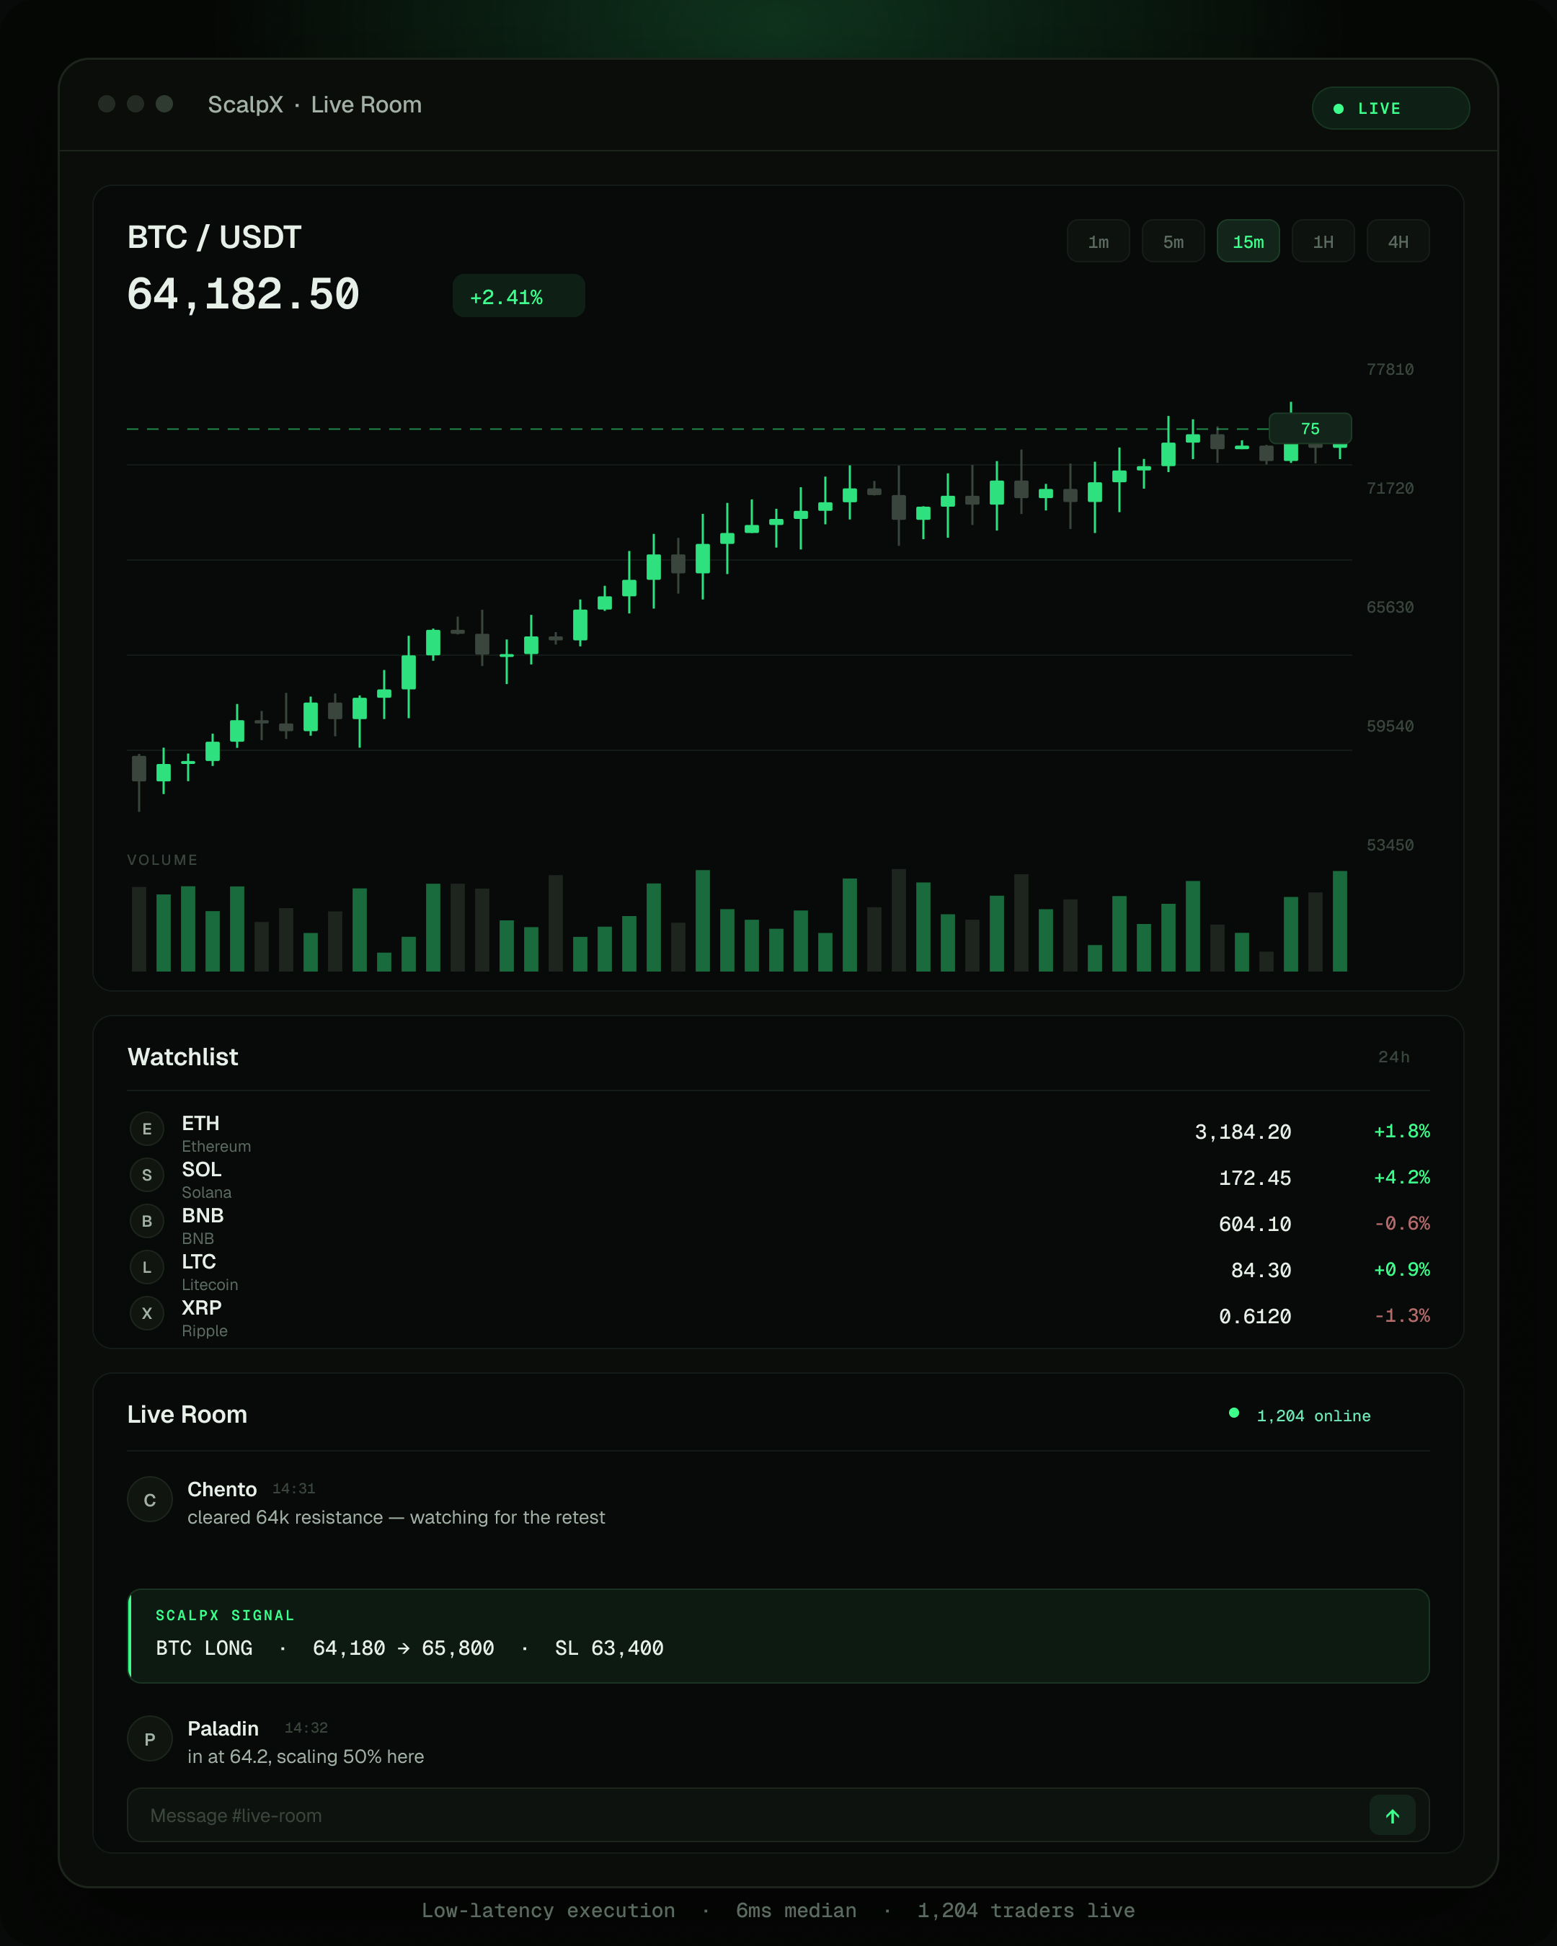Click the 24h watchlist column label
The height and width of the screenshot is (1946, 1557).
tap(1393, 1057)
